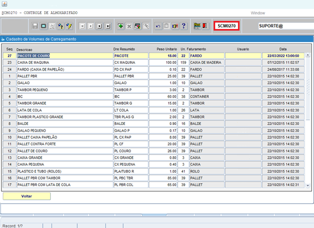Click the PL COURO short description
This screenshot has height=228, width=314.
[131, 151]
